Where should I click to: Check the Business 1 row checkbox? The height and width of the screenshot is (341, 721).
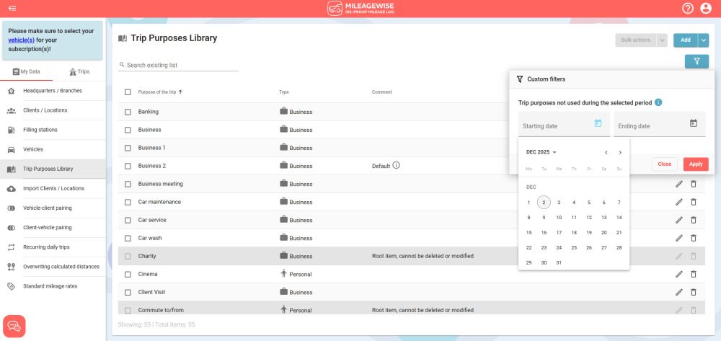128,148
